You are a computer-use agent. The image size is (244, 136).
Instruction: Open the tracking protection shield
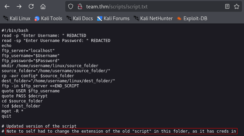tap(71, 7)
